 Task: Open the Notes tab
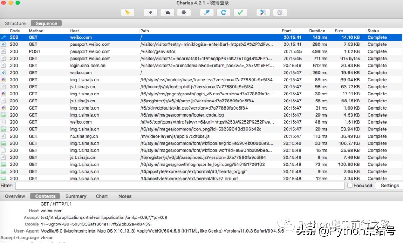(125, 196)
